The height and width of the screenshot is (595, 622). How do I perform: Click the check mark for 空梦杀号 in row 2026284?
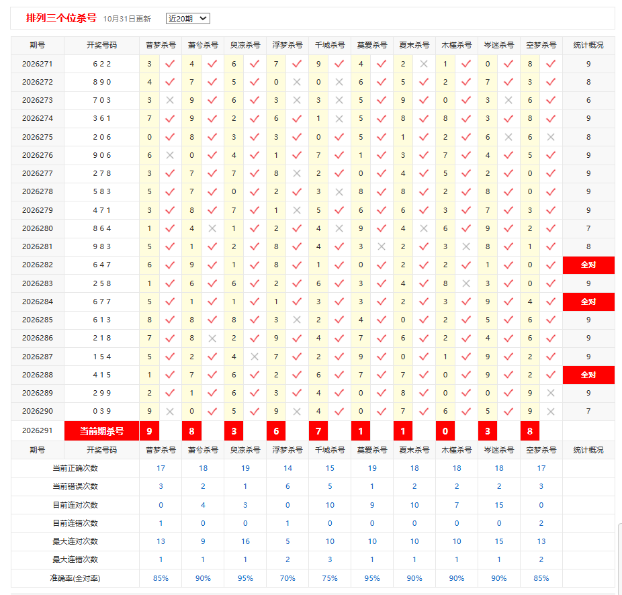[x=551, y=302]
